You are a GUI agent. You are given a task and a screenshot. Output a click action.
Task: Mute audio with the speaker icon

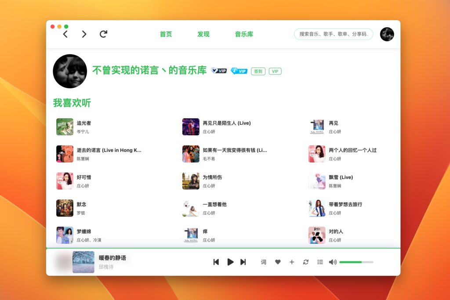point(333,262)
